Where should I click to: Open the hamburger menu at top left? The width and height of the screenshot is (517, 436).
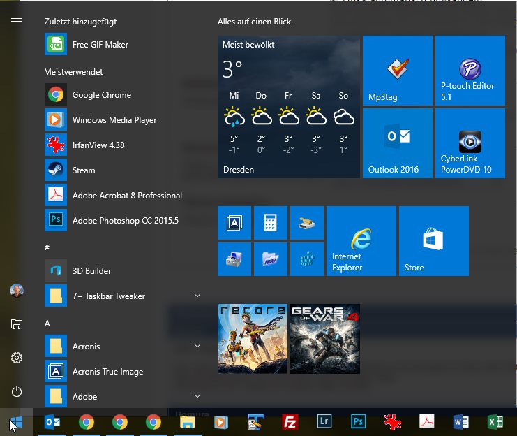point(17,22)
